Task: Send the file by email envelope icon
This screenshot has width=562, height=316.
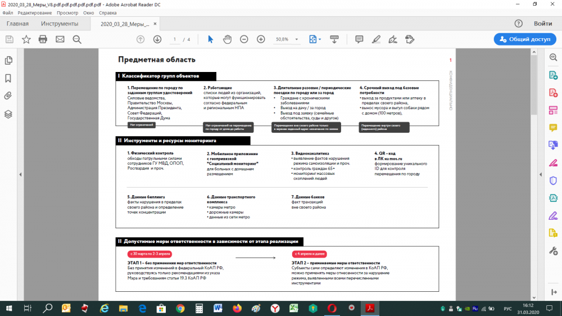Action: pos(60,39)
